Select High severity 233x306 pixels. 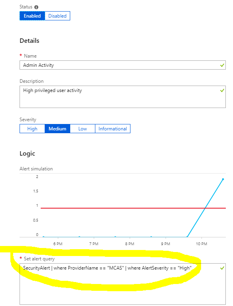point(32,129)
